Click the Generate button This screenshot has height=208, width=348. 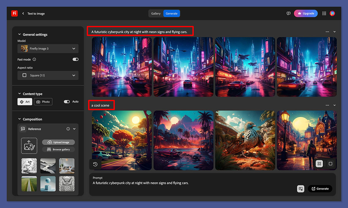320,189
